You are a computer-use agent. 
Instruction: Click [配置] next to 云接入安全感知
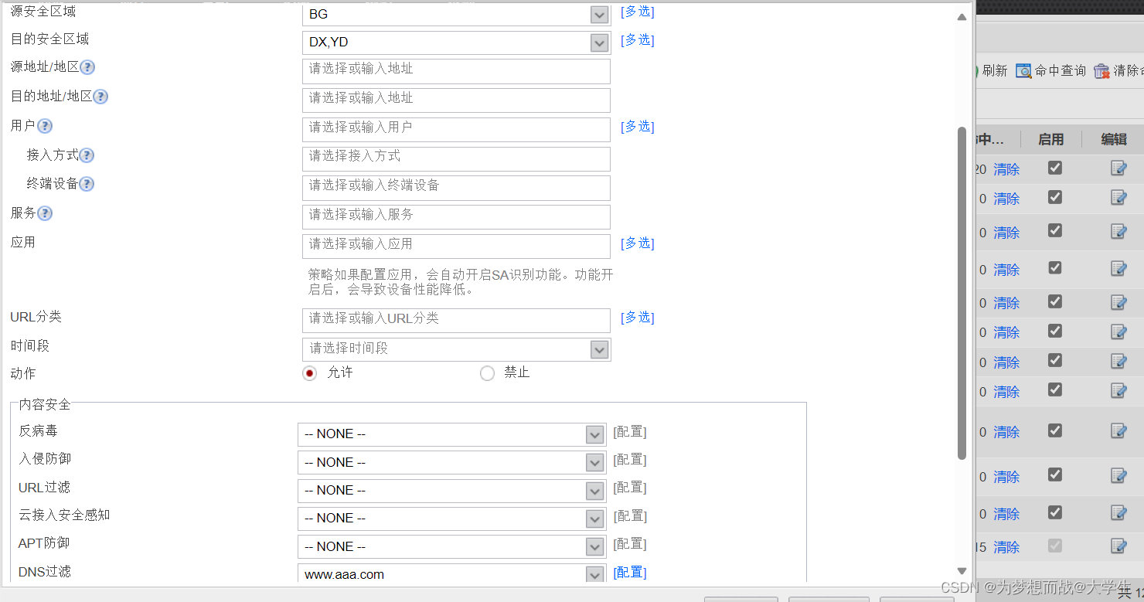coord(630,516)
